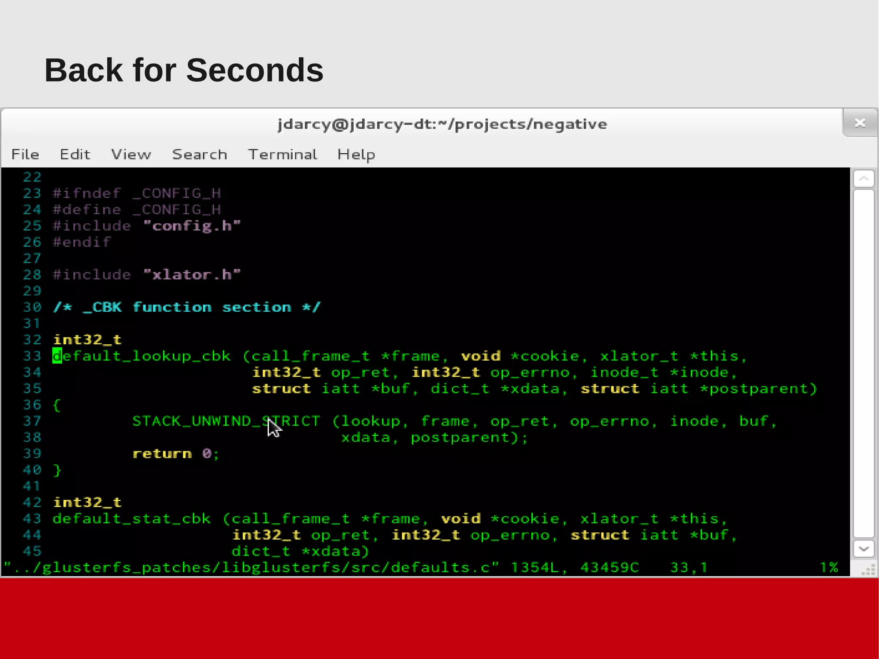Click the default_stat_cbk function name
Viewport: 879px width, 659px height.
point(132,519)
